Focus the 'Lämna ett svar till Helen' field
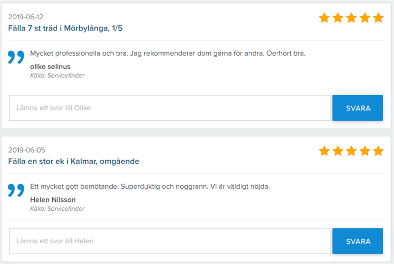 click(169, 241)
